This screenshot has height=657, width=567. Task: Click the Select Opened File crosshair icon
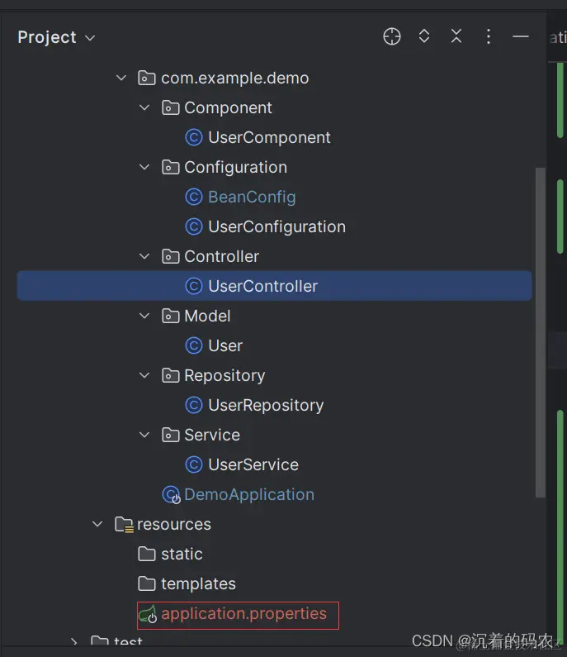point(392,36)
